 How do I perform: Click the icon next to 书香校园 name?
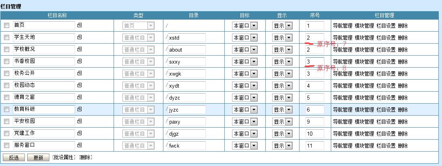click(x=79, y=62)
